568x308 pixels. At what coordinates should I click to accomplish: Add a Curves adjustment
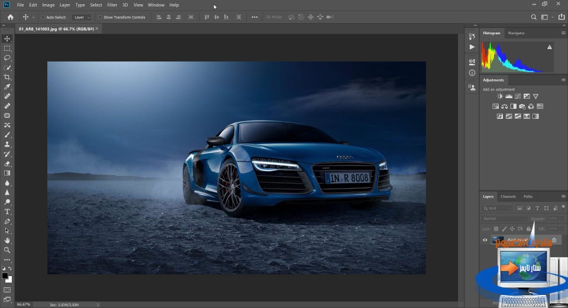point(518,96)
